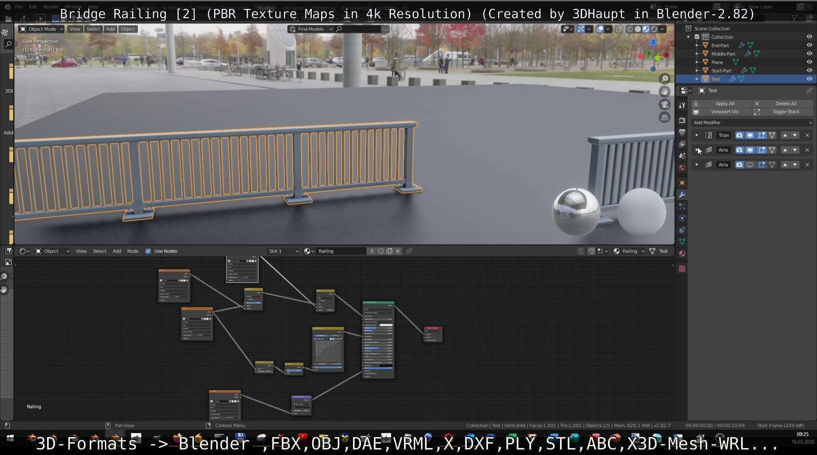The image size is (817, 455).
Task: Pin the Railing material in node editor
Action: 409,251
